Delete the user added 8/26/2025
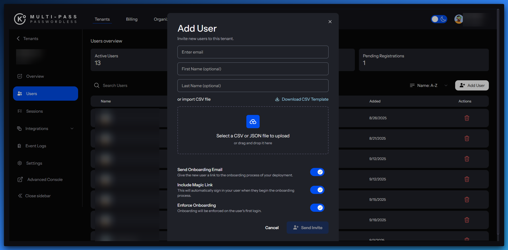Viewport: 508px width, 250px height. [x=467, y=118]
